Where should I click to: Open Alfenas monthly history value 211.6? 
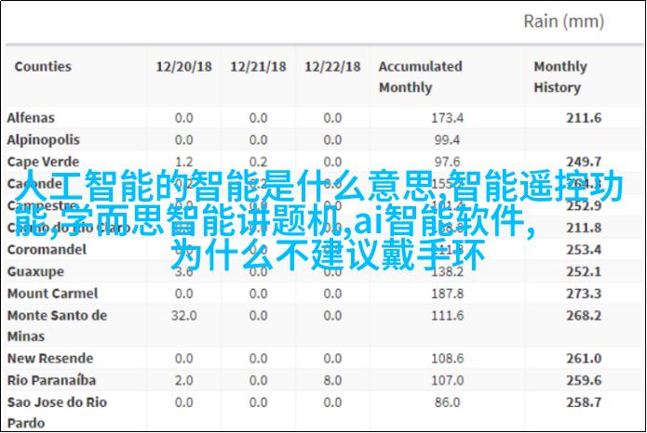584,118
